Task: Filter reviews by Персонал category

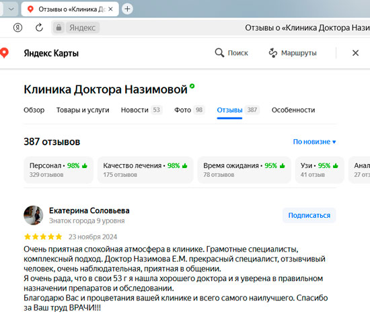Action: (x=59, y=170)
